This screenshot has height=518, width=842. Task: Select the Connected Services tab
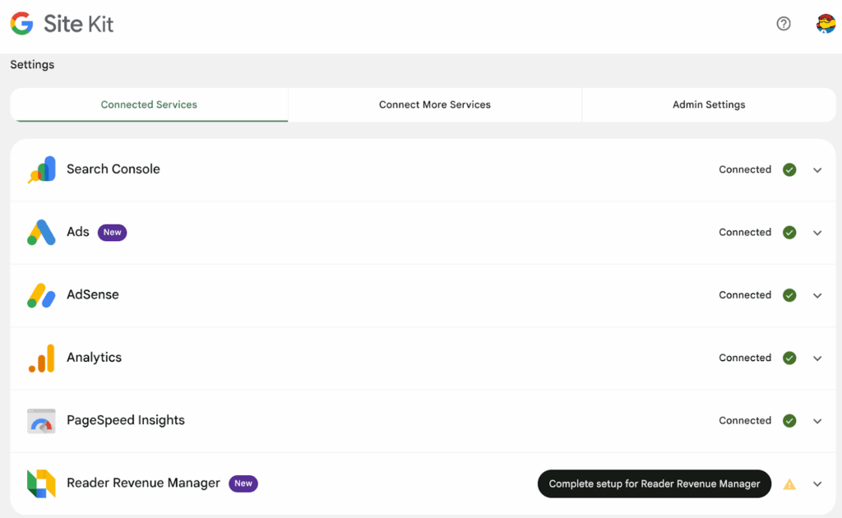pyautogui.click(x=149, y=104)
